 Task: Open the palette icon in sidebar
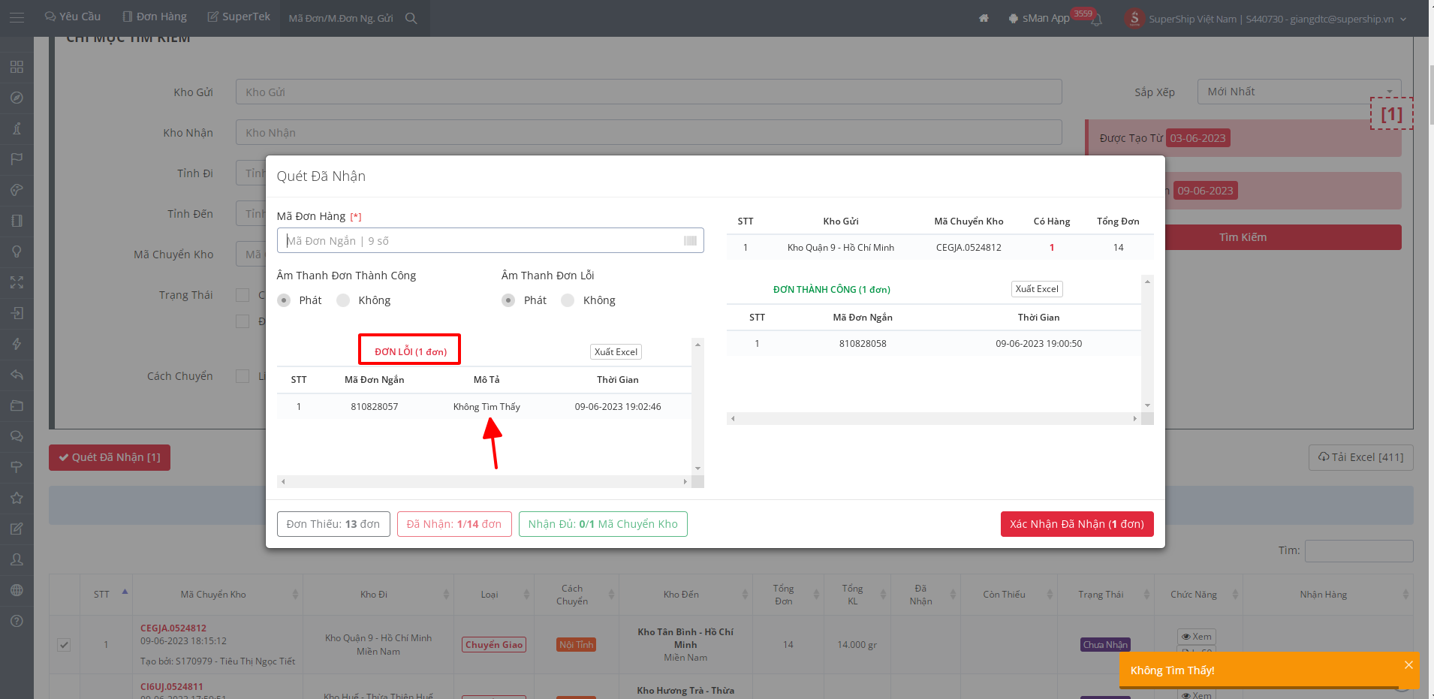point(17,190)
